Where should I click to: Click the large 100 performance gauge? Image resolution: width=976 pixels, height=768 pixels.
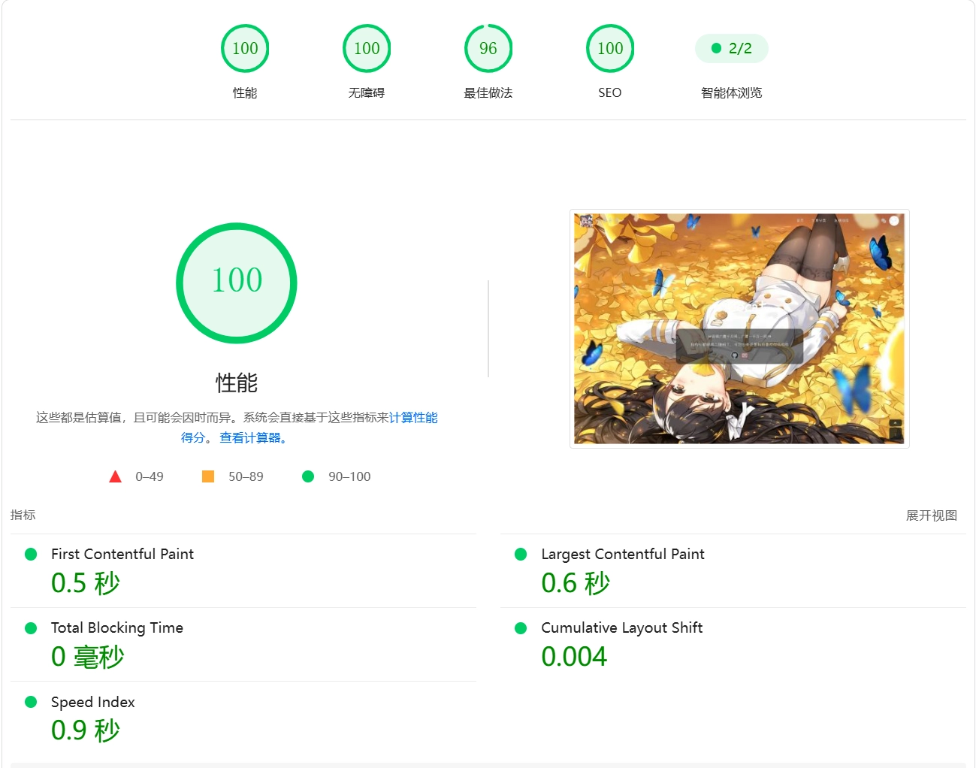(237, 283)
